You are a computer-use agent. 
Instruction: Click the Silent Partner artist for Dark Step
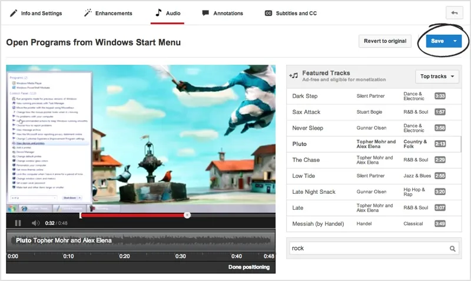coord(370,96)
